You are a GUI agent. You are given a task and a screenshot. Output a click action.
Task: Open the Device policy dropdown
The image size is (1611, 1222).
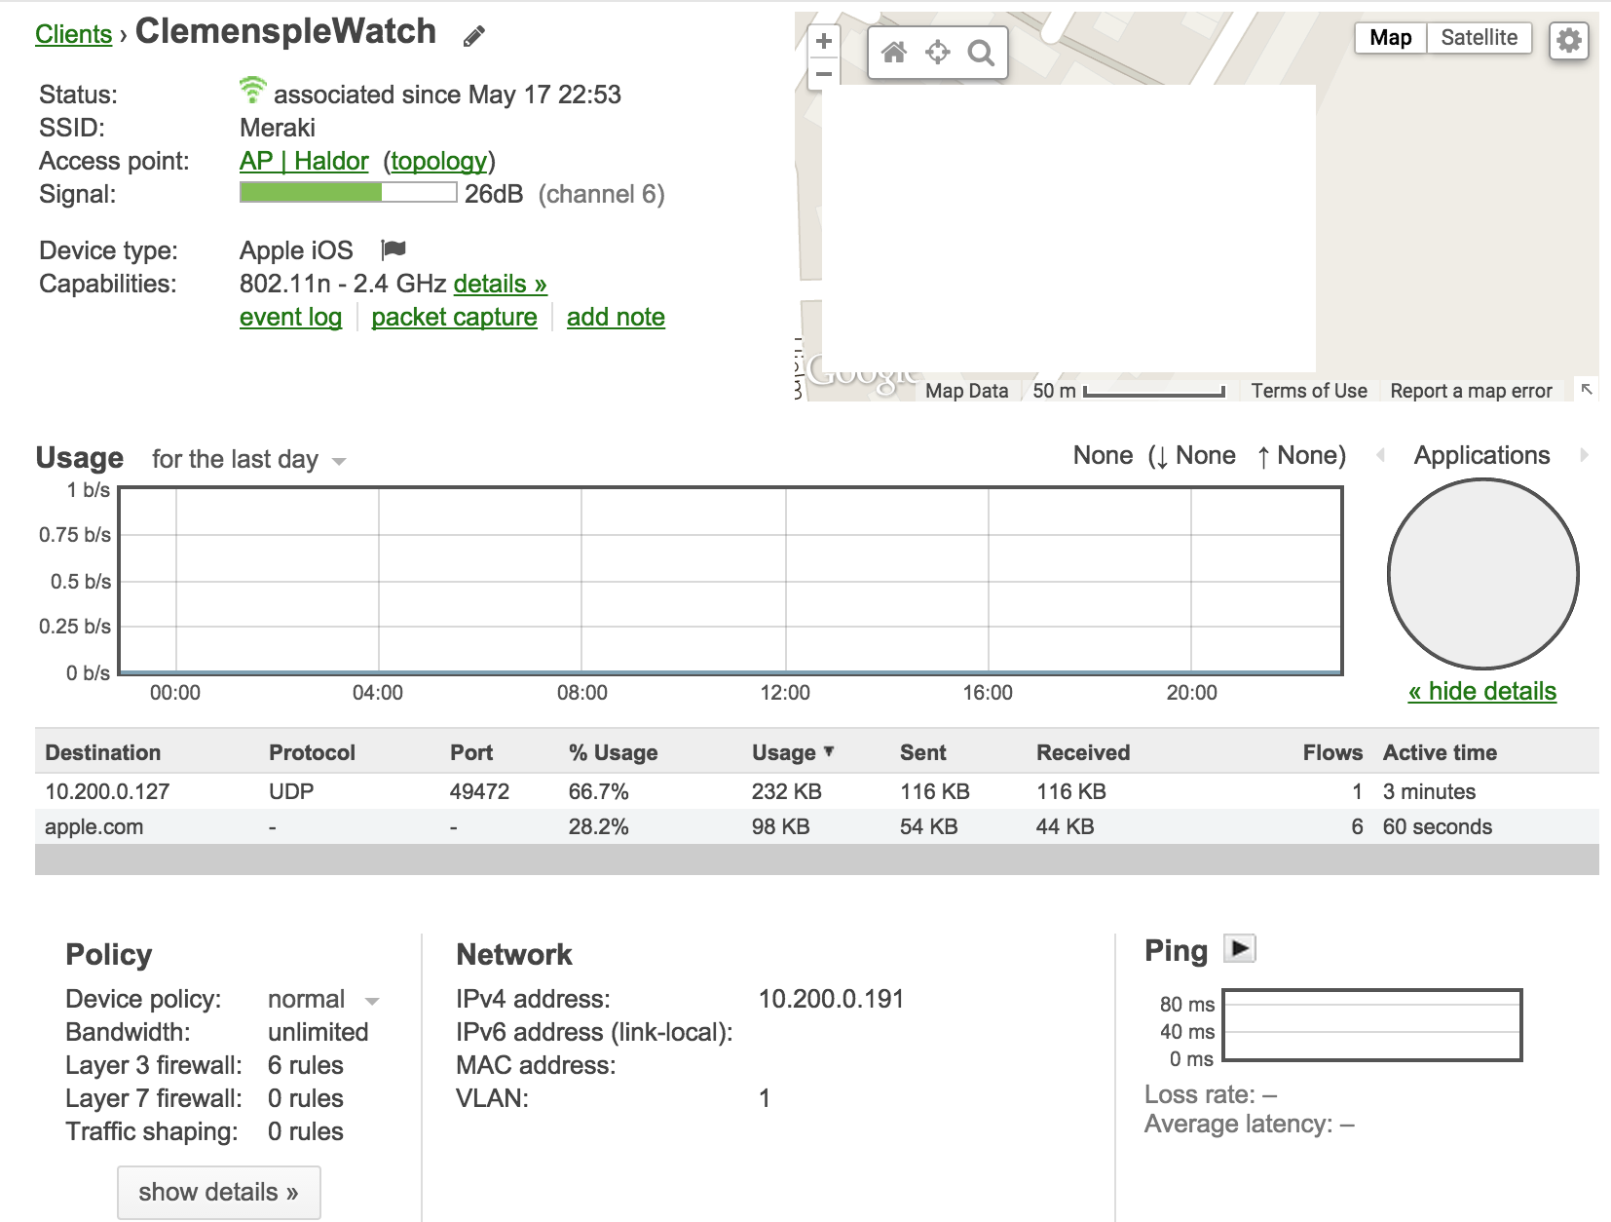322,1000
